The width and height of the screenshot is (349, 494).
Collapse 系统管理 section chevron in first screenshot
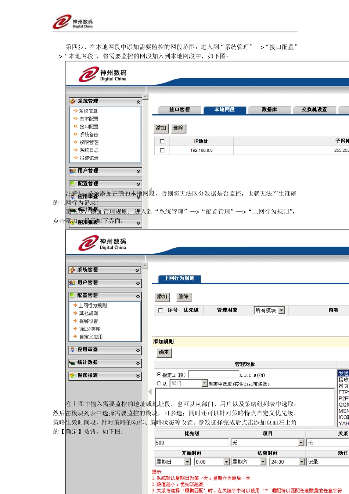(138, 102)
